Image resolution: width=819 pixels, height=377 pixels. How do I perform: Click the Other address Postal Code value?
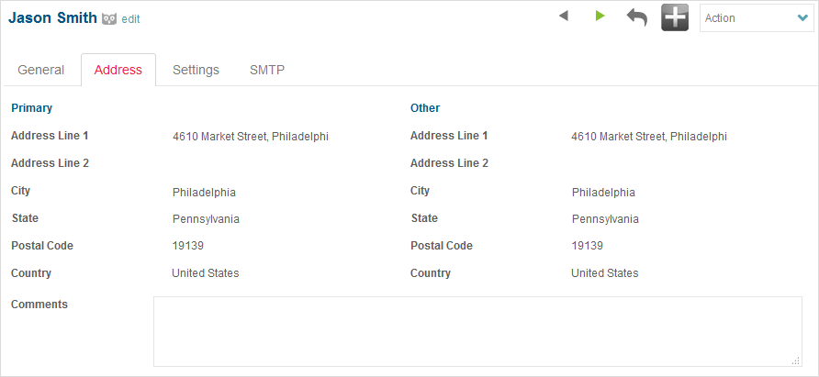587,246
